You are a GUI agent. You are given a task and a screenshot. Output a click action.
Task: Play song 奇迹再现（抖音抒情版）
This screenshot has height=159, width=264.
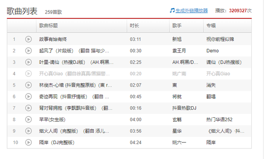pos(29,97)
